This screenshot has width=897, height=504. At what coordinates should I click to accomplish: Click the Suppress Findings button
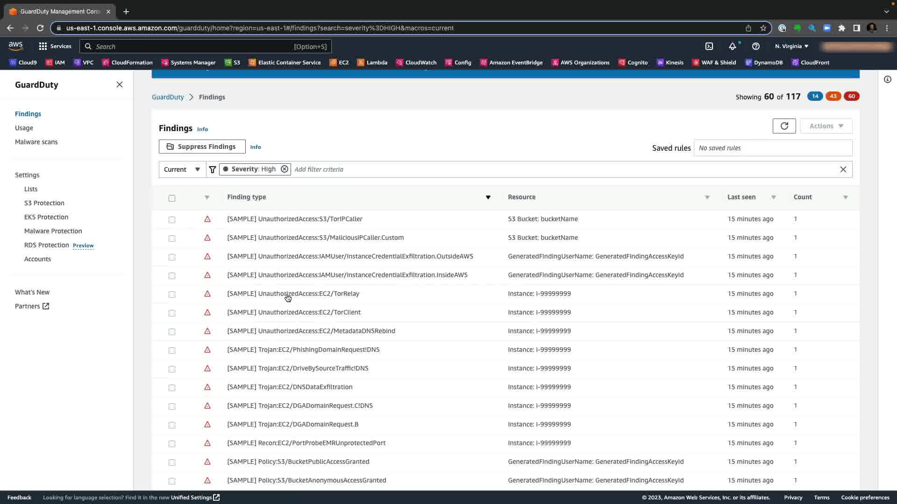(202, 147)
